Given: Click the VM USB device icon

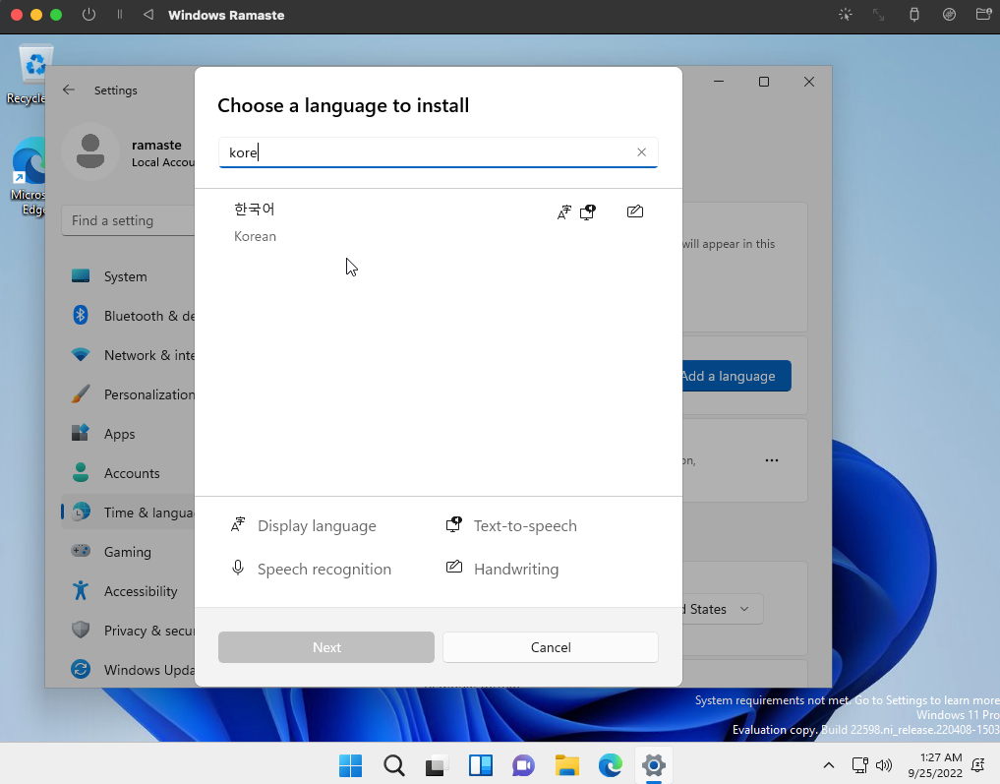Looking at the screenshot, I should coord(913,15).
